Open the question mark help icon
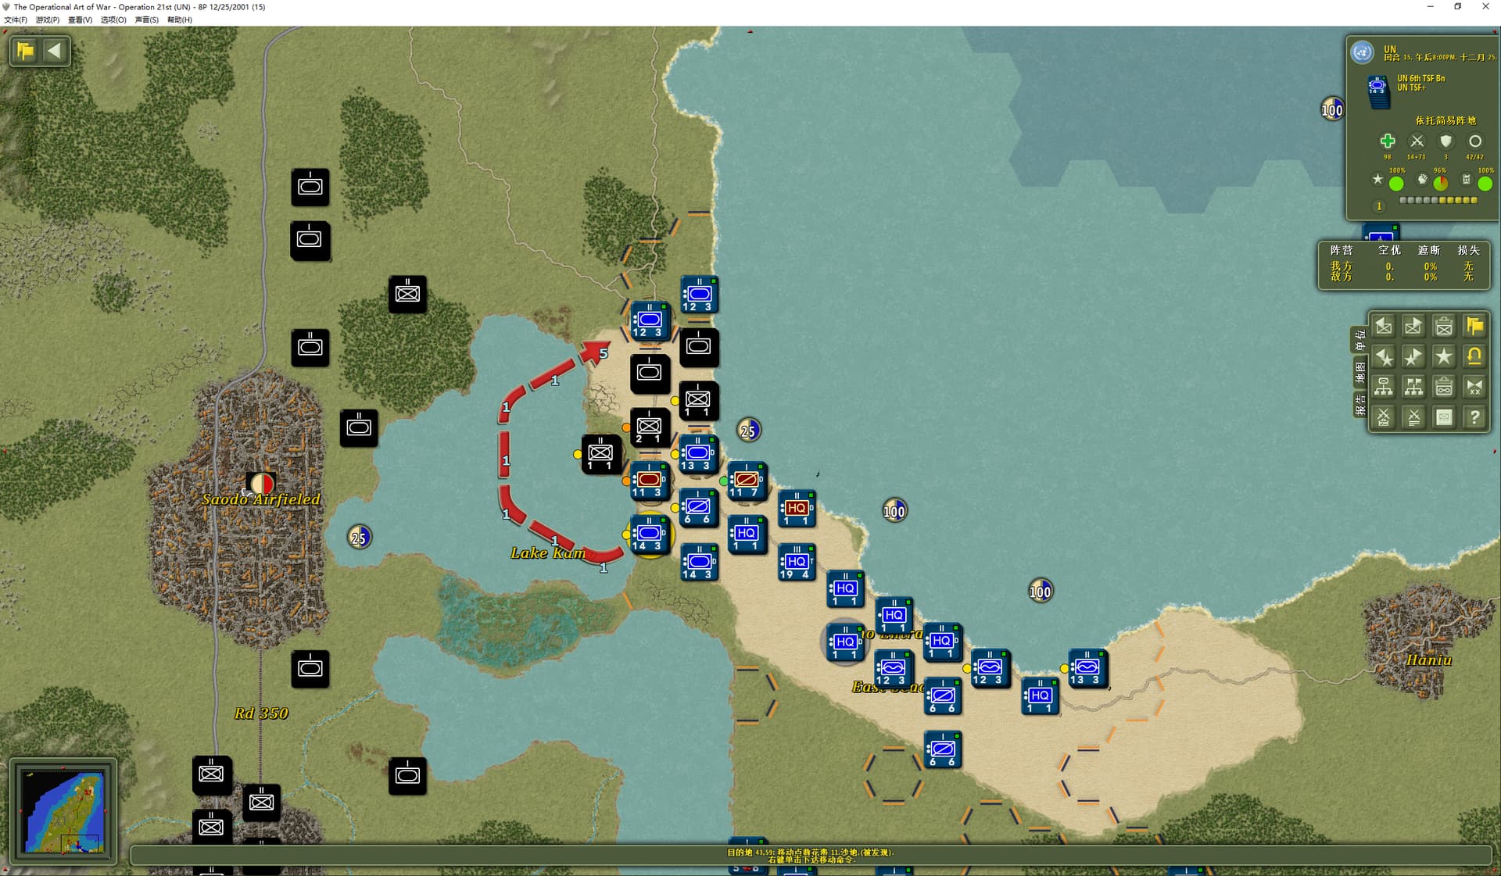 1474,417
